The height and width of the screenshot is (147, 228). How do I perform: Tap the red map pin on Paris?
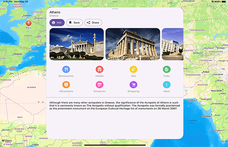(x=28, y=24)
